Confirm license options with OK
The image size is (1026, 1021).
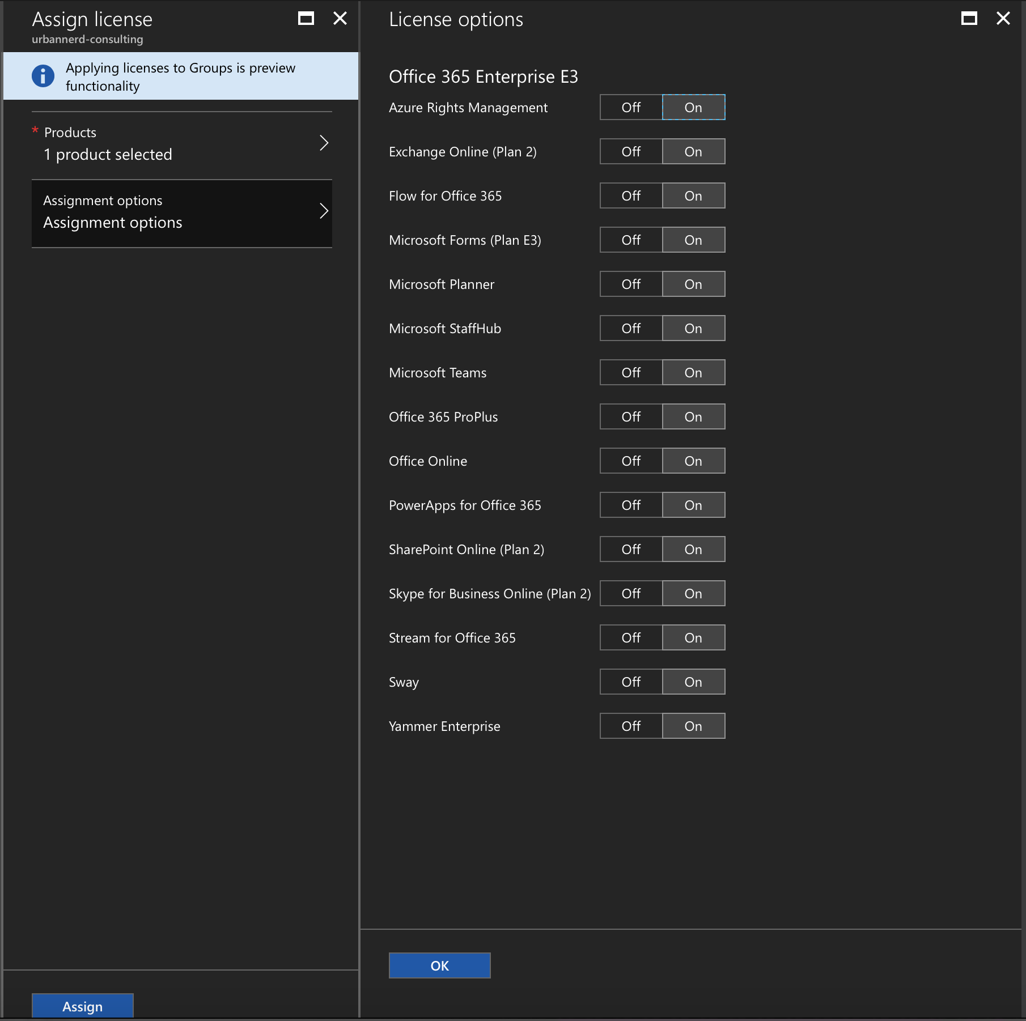pyautogui.click(x=440, y=965)
